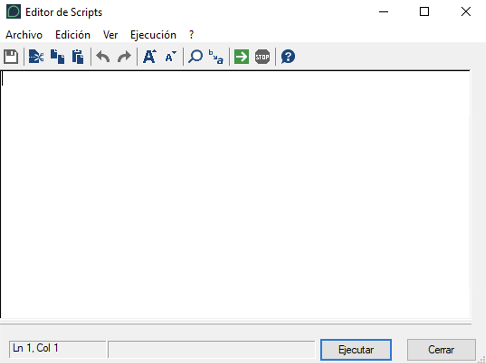Screen dimensions: 486x363
Task: Undo the last edit
Action: [x=103, y=57]
